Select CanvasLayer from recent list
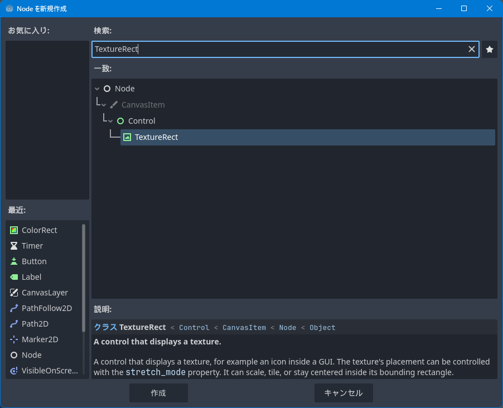 tap(45, 293)
